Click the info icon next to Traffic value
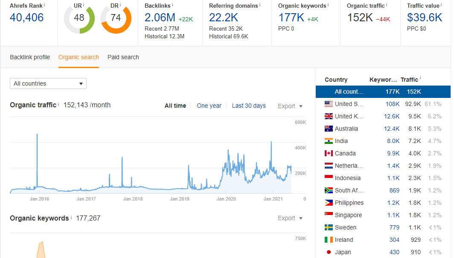The image size is (454, 258). tap(441, 4)
